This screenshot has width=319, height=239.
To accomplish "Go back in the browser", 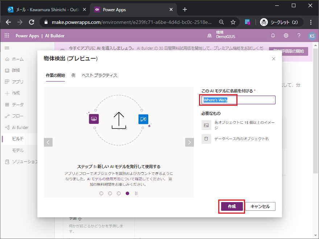I will click(8, 22).
